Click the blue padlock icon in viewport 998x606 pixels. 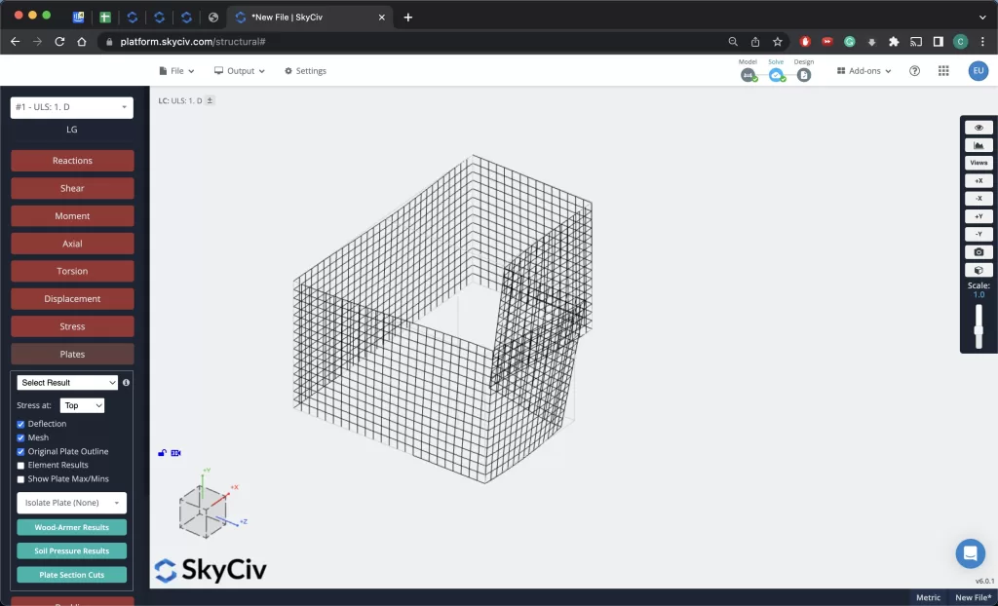(x=163, y=453)
